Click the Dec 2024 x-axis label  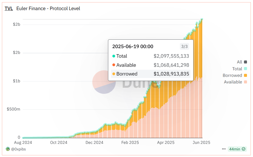94,143
